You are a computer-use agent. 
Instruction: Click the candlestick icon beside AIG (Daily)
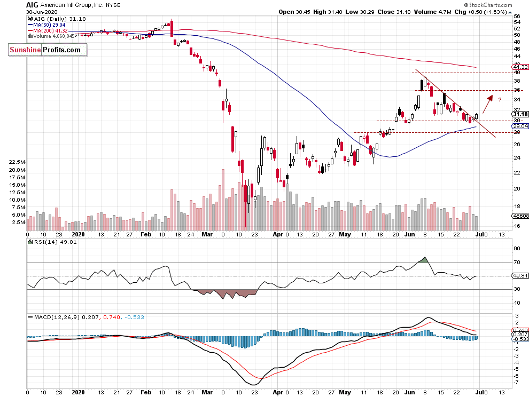pyautogui.click(x=30, y=19)
